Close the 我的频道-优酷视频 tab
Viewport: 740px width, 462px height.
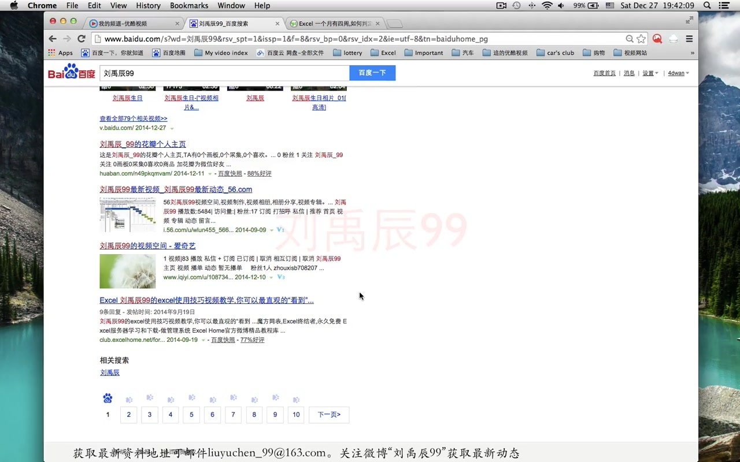coord(177,24)
